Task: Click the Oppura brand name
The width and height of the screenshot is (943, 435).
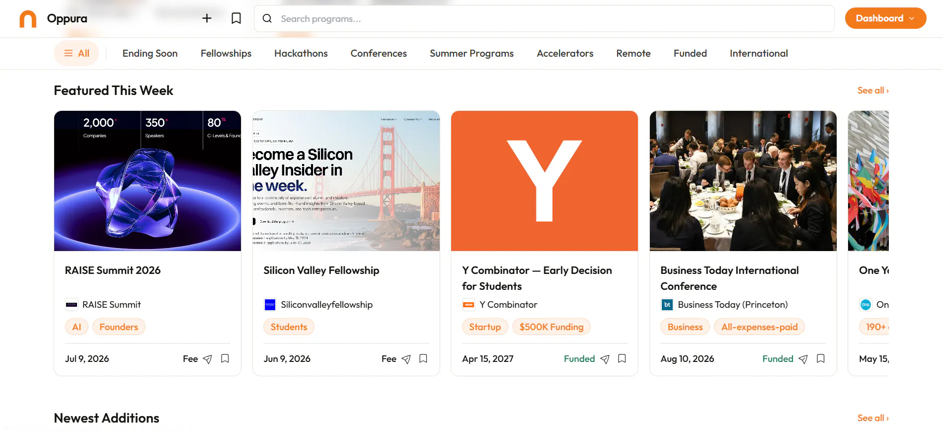Action: click(67, 18)
